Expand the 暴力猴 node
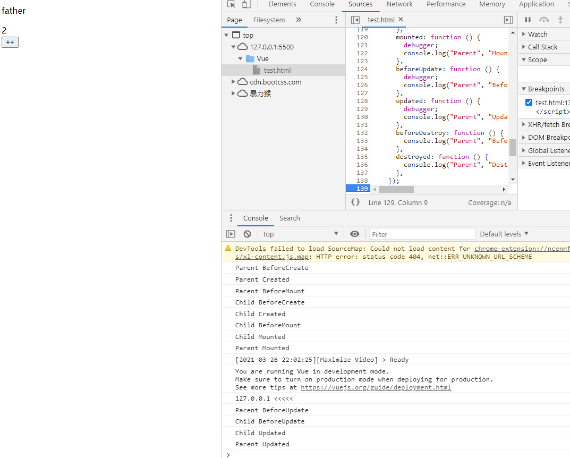Screen dimensions: 570x458 click(233, 94)
